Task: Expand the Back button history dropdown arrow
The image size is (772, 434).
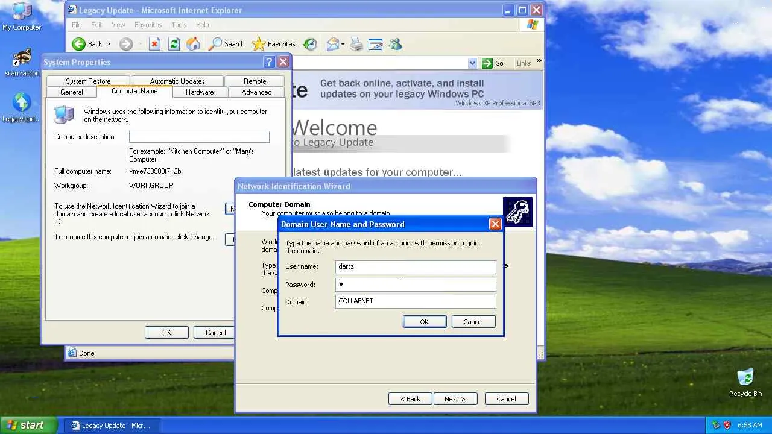Action: coord(109,44)
